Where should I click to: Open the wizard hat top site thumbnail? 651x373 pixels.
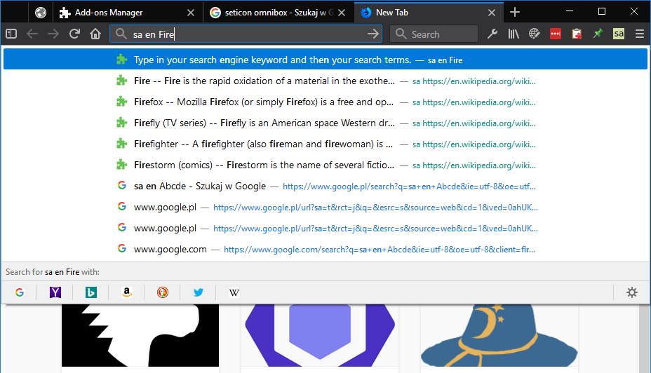point(499,335)
